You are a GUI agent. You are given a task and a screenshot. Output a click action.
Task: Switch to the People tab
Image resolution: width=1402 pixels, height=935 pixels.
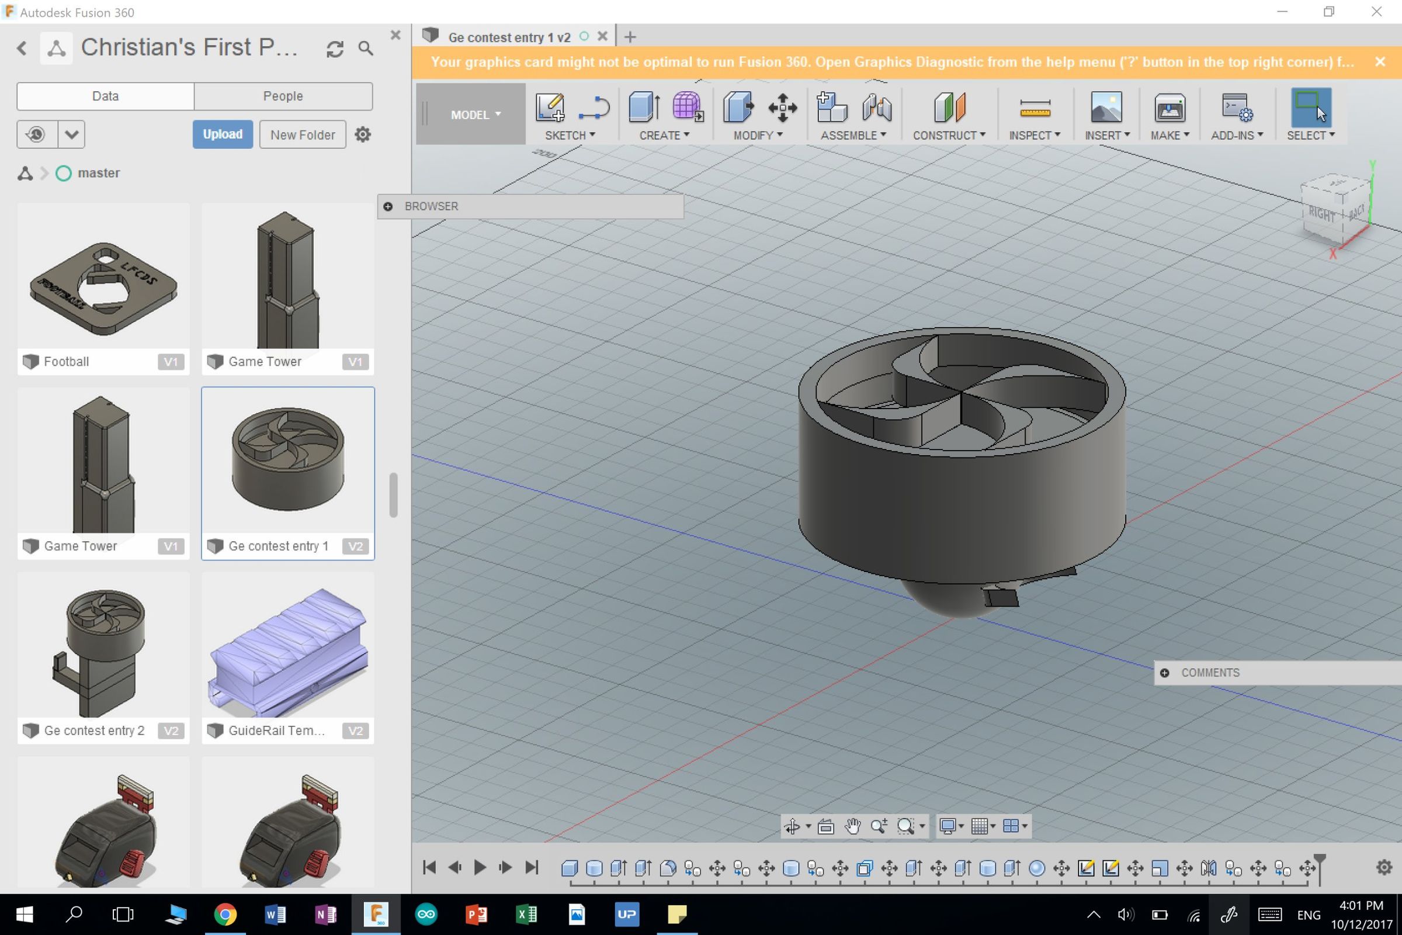pos(283,96)
